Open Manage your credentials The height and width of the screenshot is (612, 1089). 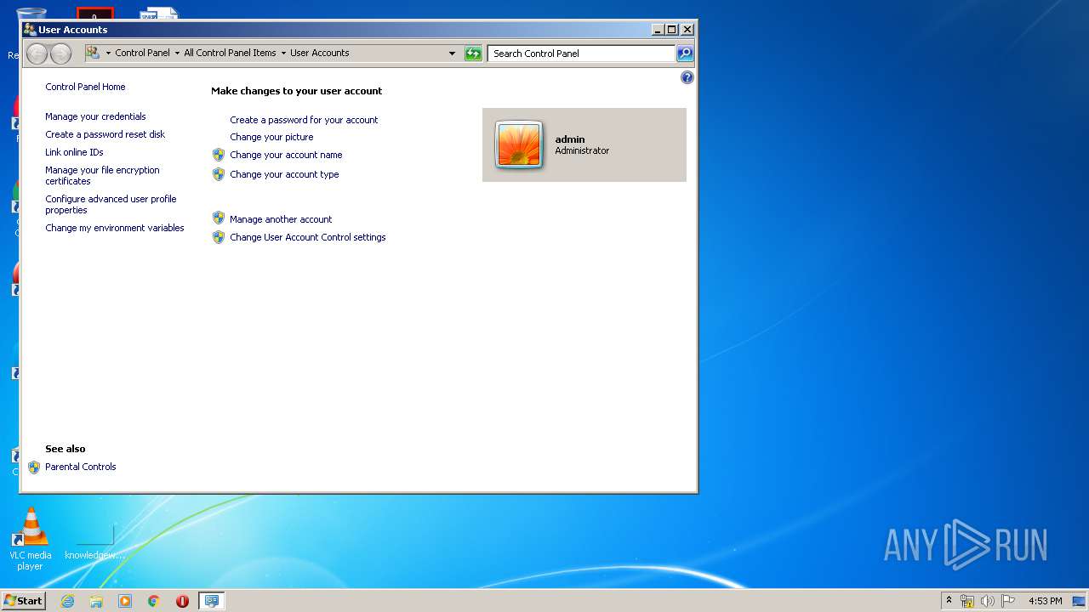click(95, 116)
